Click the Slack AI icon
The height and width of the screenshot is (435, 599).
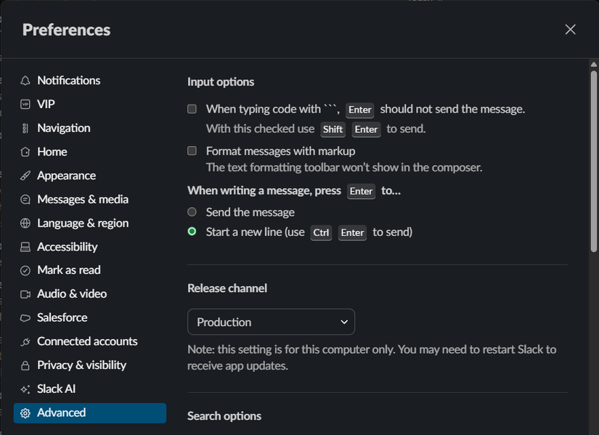pyautogui.click(x=25, y=388)
